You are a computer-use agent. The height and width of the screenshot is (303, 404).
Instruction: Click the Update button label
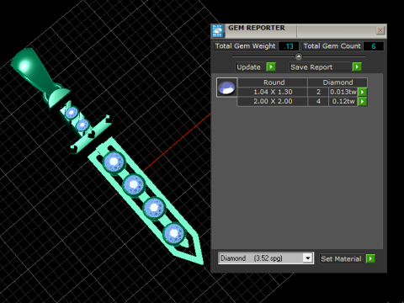click(x=249, y=67)
